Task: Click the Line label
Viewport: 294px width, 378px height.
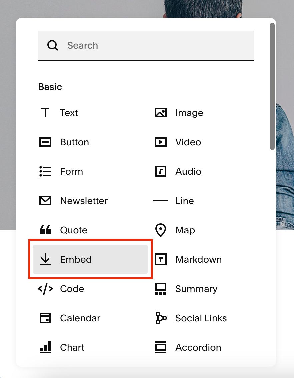Action: coord(185,201)
